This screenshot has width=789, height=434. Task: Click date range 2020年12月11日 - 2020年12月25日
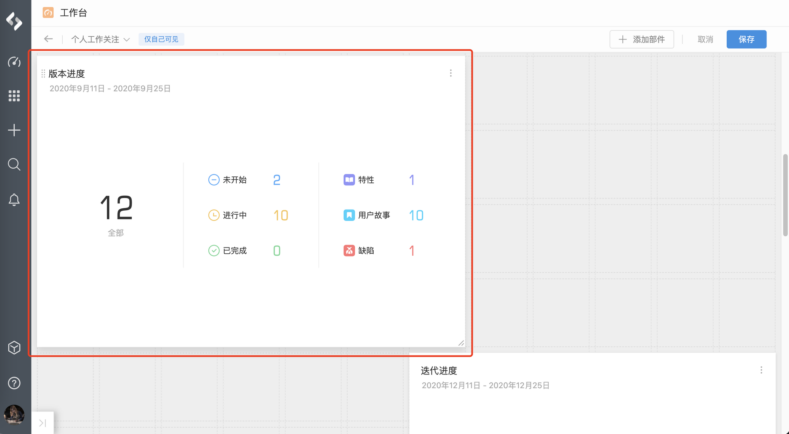click(x=486, y=385)
